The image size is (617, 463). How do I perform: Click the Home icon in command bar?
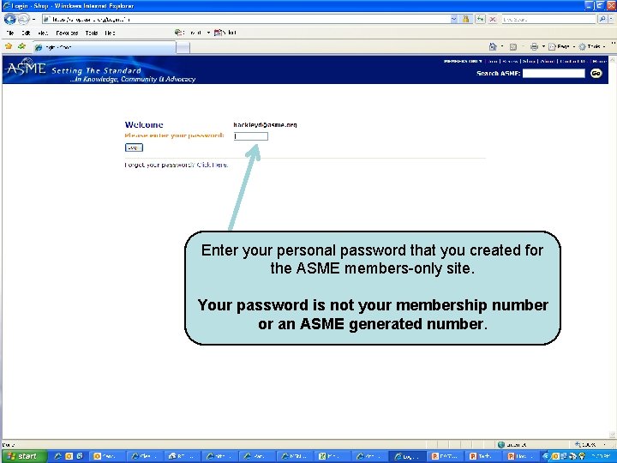tap(492, 47)
